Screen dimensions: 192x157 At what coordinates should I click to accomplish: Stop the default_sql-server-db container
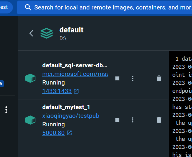point(117,78)
